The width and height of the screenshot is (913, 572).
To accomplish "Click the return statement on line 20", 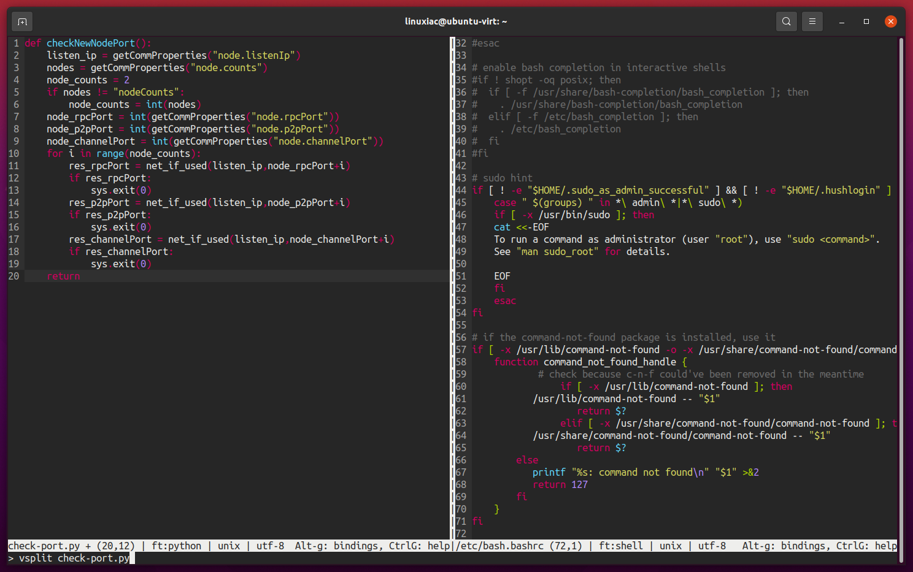I will (x=63, y=276).
